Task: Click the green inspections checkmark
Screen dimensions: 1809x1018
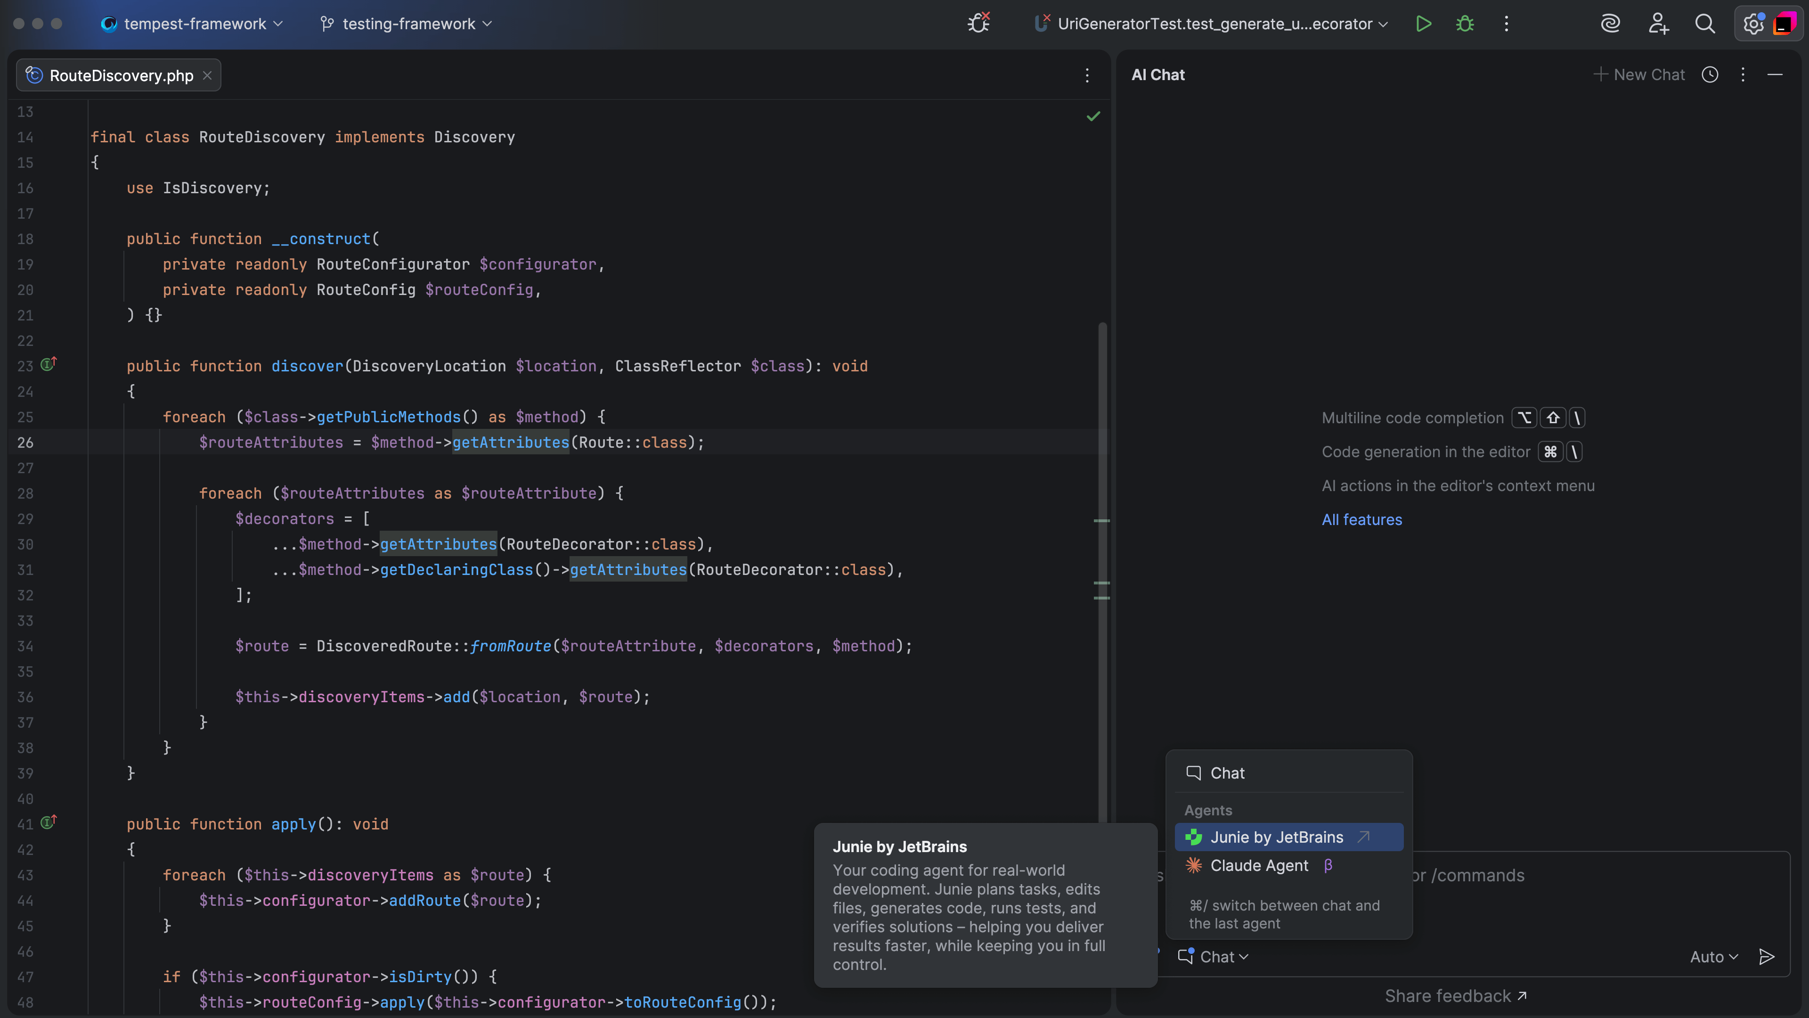Action: [x=1093, y=116]
